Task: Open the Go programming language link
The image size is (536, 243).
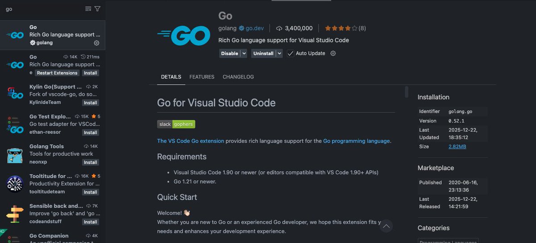Action: pyautogui.click(x=356, y=141)
